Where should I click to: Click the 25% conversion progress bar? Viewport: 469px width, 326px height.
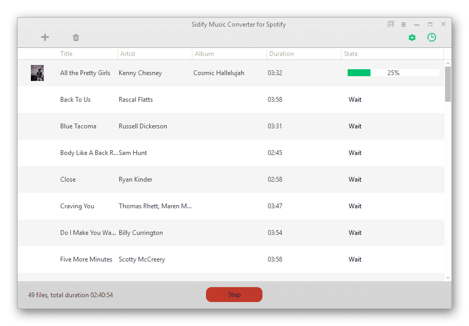(x=393, y=73)
